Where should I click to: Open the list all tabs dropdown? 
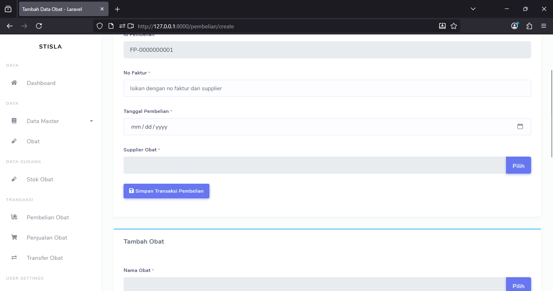coord(473,9)
